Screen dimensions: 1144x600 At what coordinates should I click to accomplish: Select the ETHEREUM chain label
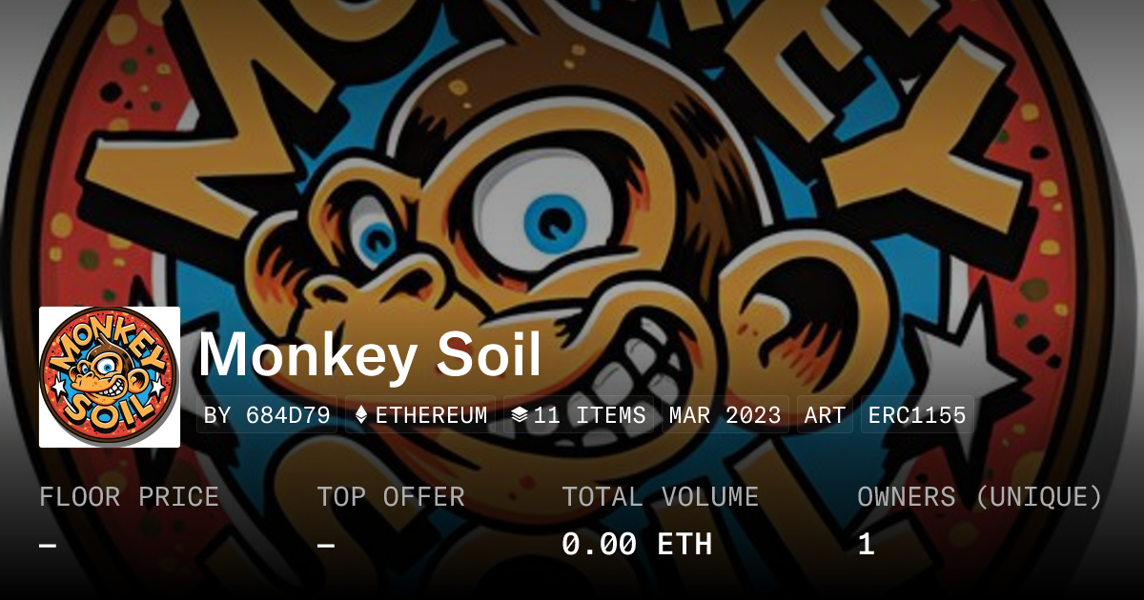coord(432,415)
